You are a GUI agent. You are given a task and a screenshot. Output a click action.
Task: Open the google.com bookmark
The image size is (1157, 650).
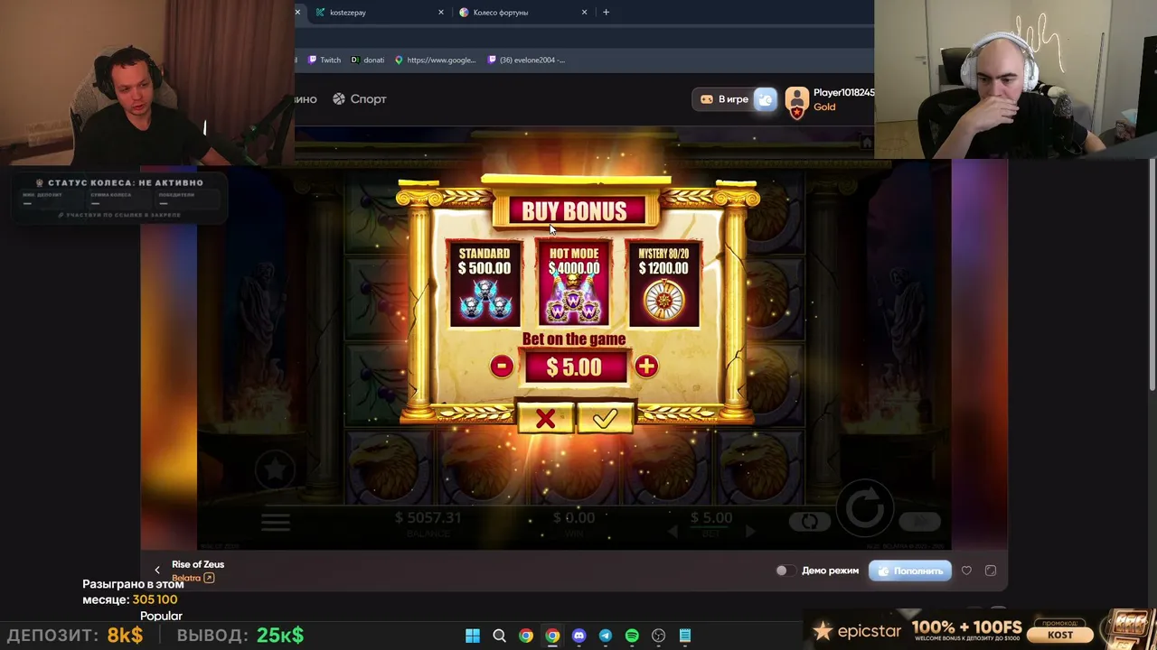point(435,60)
